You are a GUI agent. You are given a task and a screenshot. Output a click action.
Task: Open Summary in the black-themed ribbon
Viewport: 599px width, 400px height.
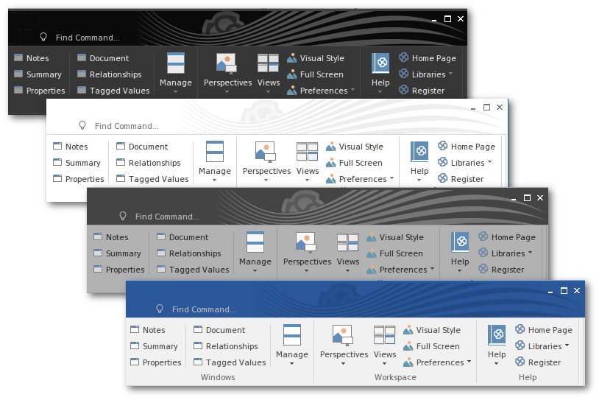(43, 74)
